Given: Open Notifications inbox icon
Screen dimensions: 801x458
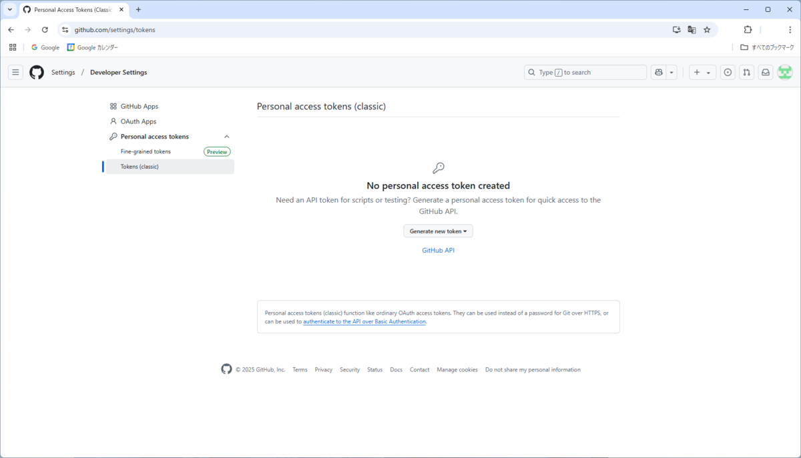Looking at the screenshot, I should coord(766,72).
